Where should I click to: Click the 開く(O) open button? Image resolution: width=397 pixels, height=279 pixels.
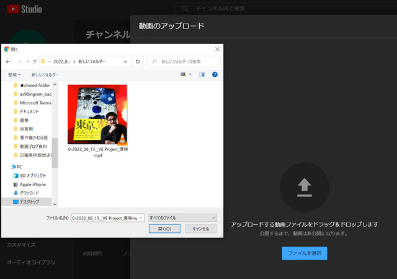pyautogui.click(x=164, y=229)
